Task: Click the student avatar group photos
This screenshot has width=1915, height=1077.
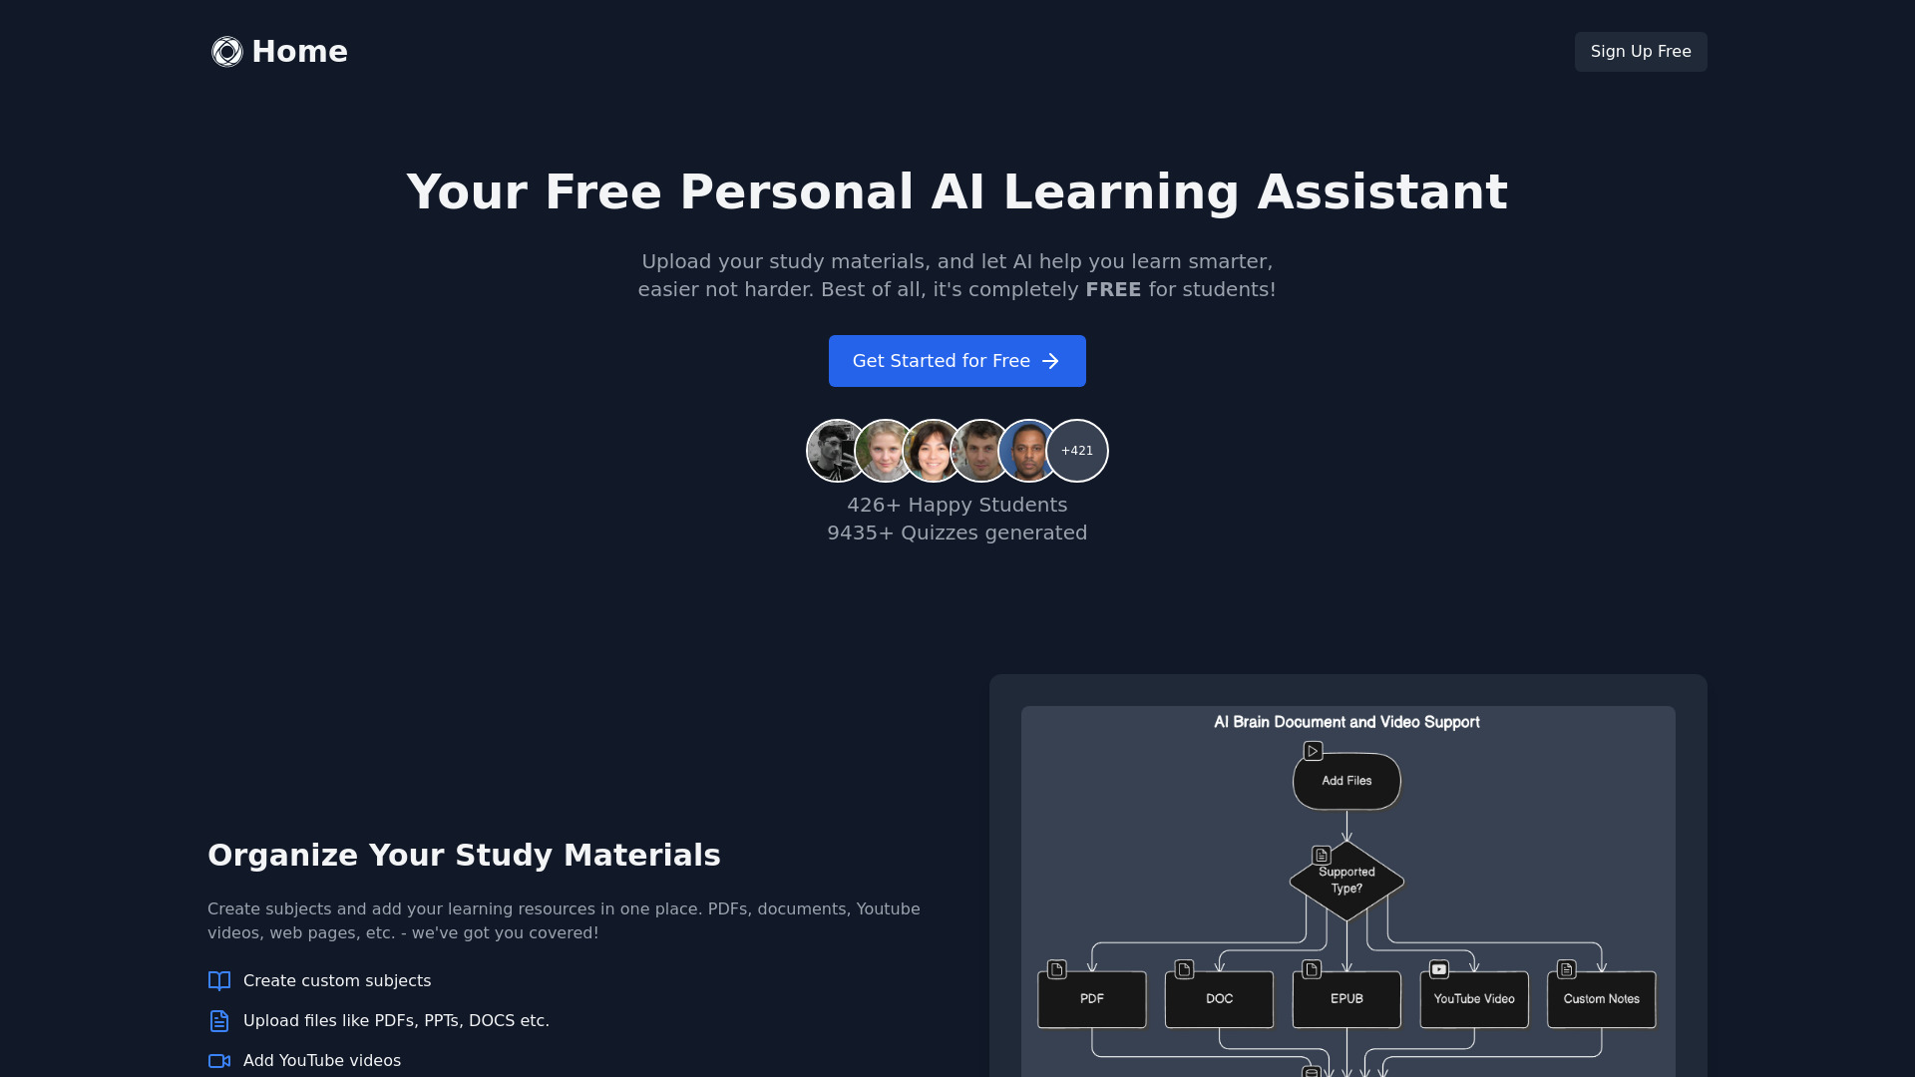Action: pyautogui.click(x=957, y=450)
